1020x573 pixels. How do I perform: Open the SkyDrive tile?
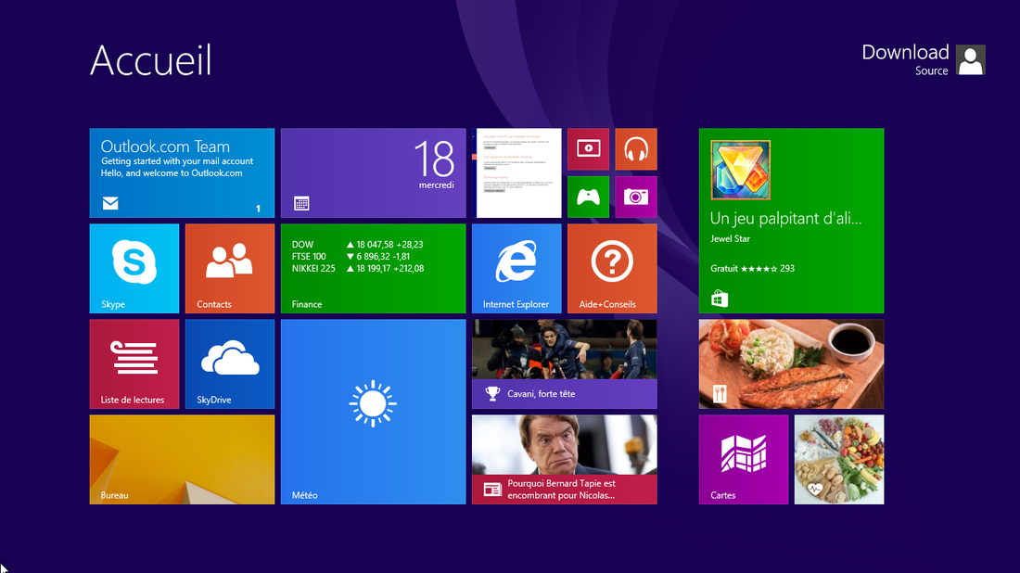(x=230, y=364)
